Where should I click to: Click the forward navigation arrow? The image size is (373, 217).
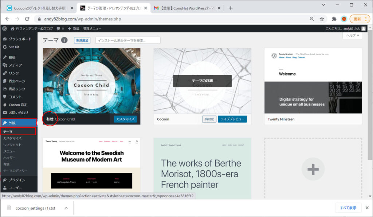tap(17, 19)
